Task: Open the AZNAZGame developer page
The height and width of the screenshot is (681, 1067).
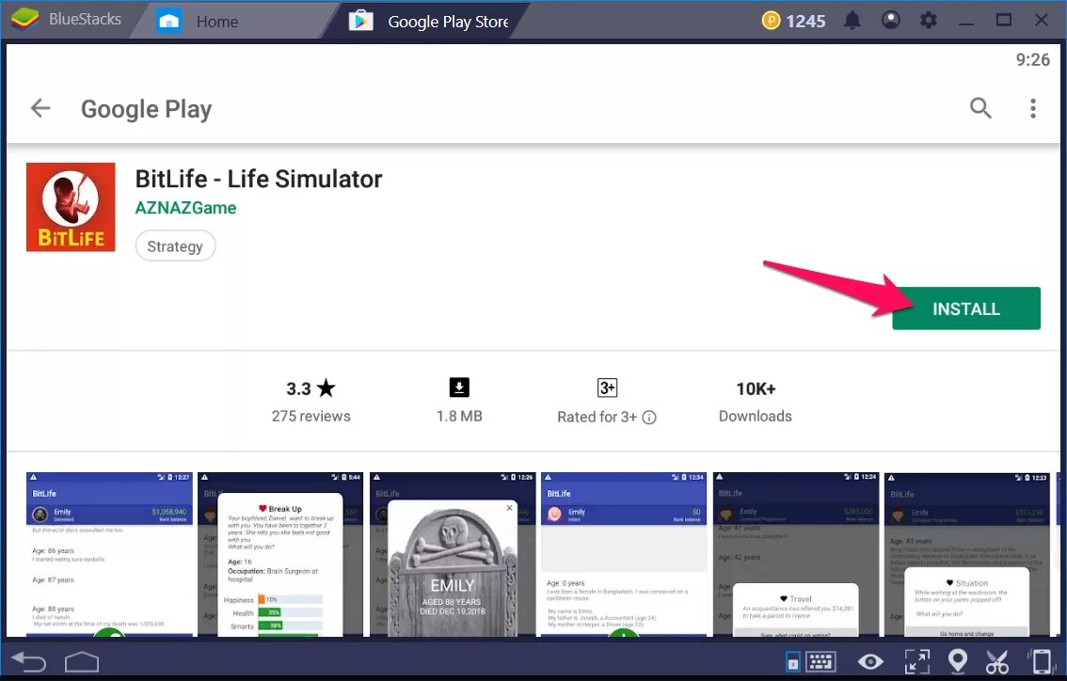Action: (x=185, y=208)
